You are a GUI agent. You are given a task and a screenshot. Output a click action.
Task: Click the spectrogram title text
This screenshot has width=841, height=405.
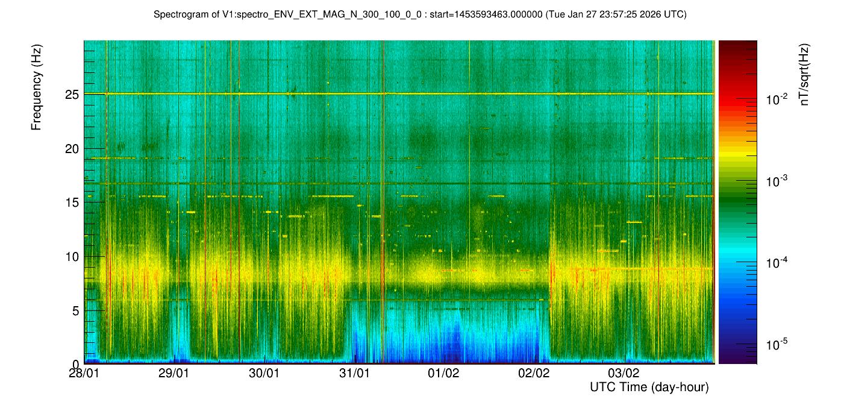click(420, 14)
